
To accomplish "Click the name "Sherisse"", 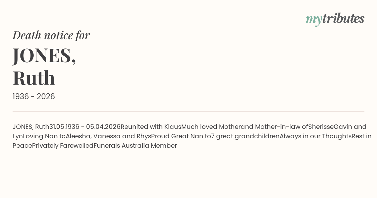I will click(321, 127).
